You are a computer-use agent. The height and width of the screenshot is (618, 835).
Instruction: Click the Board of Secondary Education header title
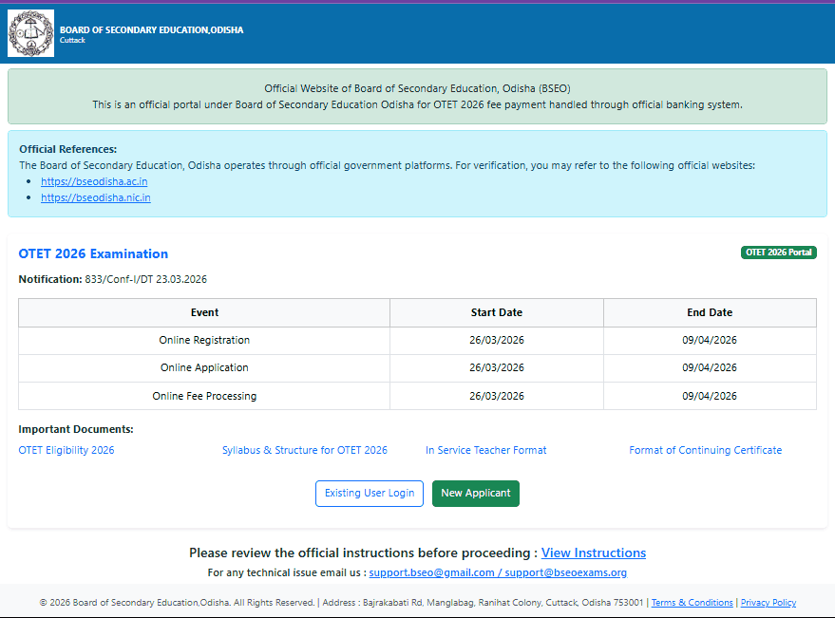(151, 29)
